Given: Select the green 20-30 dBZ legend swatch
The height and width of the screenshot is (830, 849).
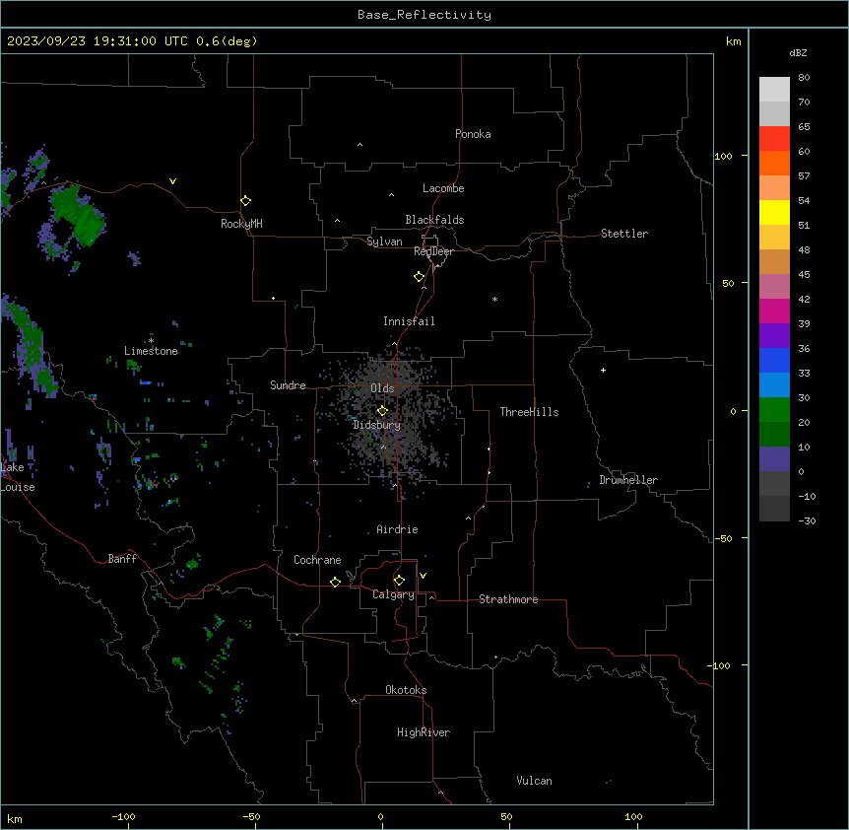Looking at the screenshot, I should [774, 410].
